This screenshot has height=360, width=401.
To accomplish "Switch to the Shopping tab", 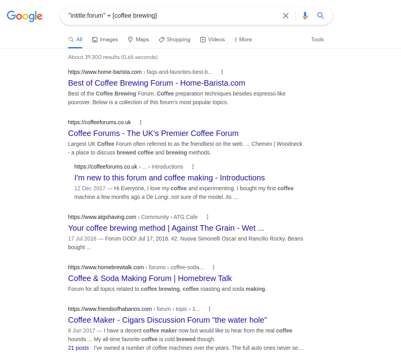I will (175, 40).
